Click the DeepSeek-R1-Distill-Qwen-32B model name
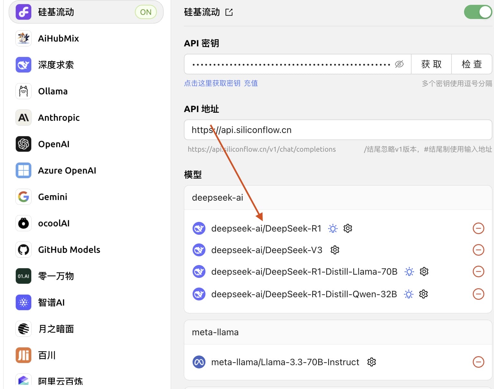494x389 pixels. [x=304, y=294]
